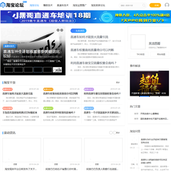
Task: Click 更多 in 淘宝干货 section
Action: tap(118, 83)
